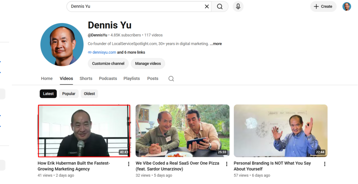Click the magnifying glass search button
The image size is (358, 184).
(x=220, y=7)
